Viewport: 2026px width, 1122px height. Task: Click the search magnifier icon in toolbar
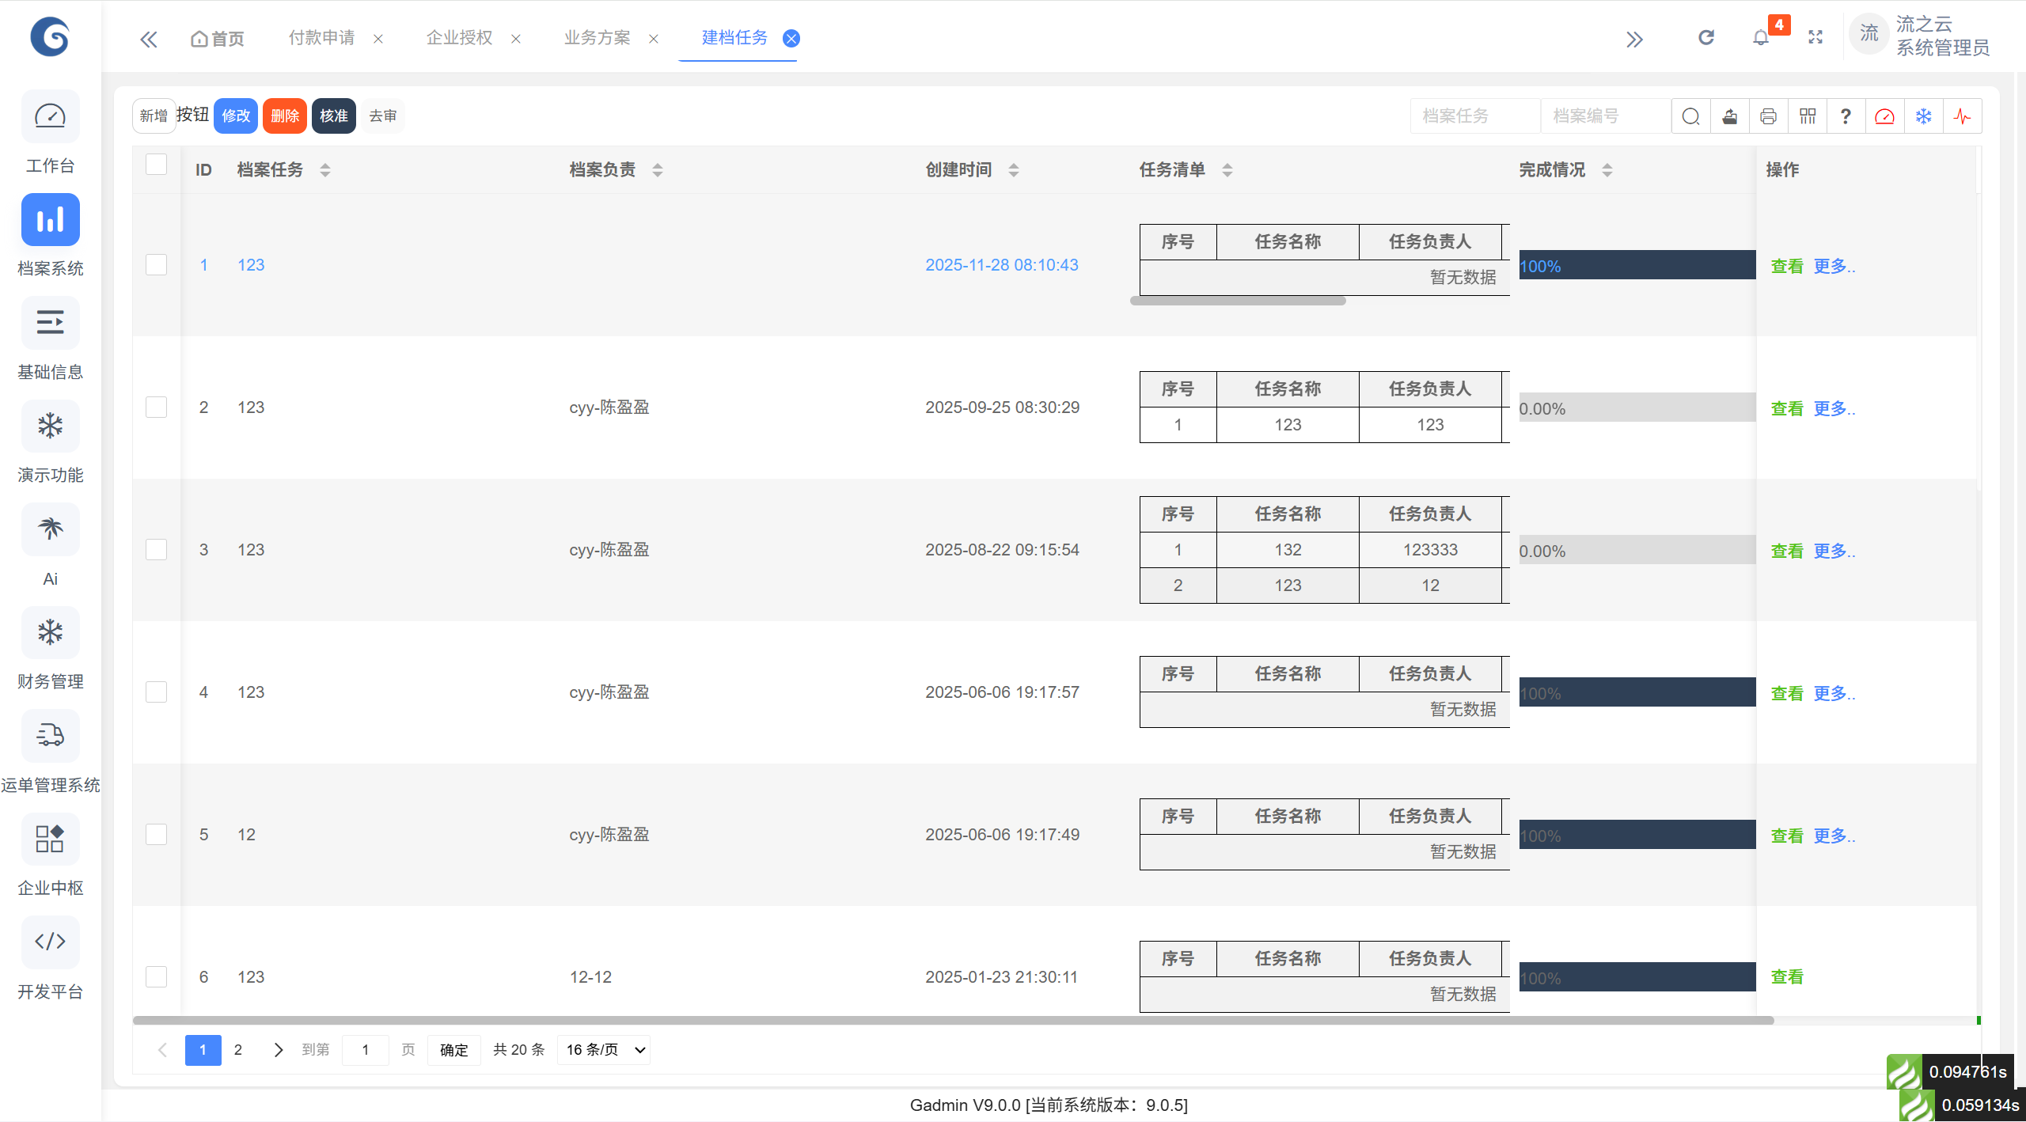click(1690, 116)
